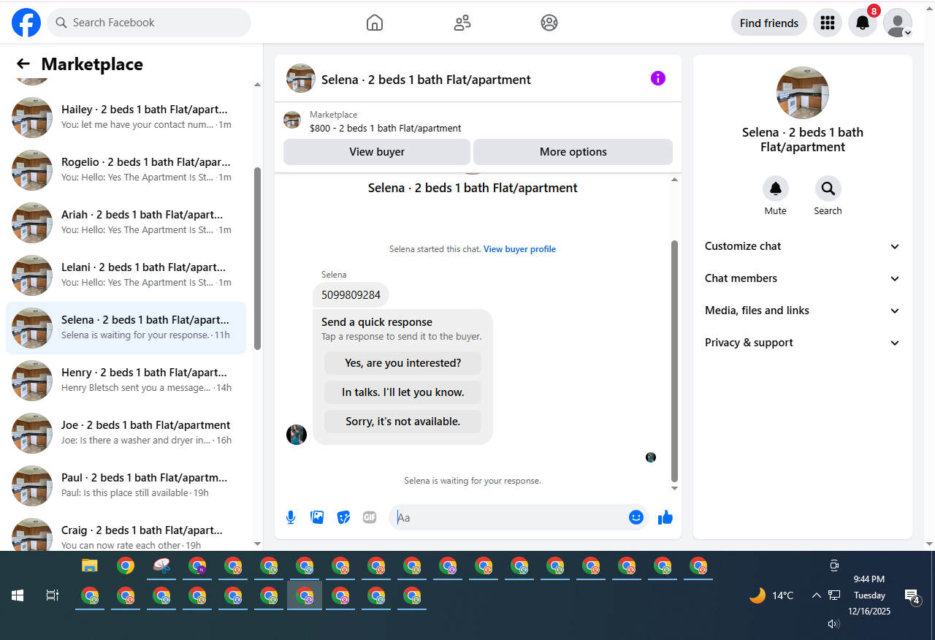Image resolution: width=935 pixels, height=640 pixels.
Task: Select the Selena conversation in the list
Action: [x=126, y=328]
